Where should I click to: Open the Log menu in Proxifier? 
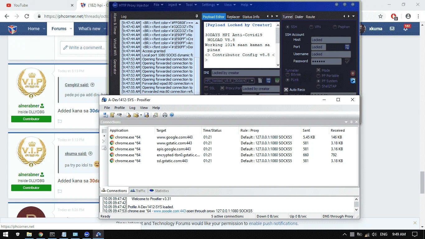point(132,108)
